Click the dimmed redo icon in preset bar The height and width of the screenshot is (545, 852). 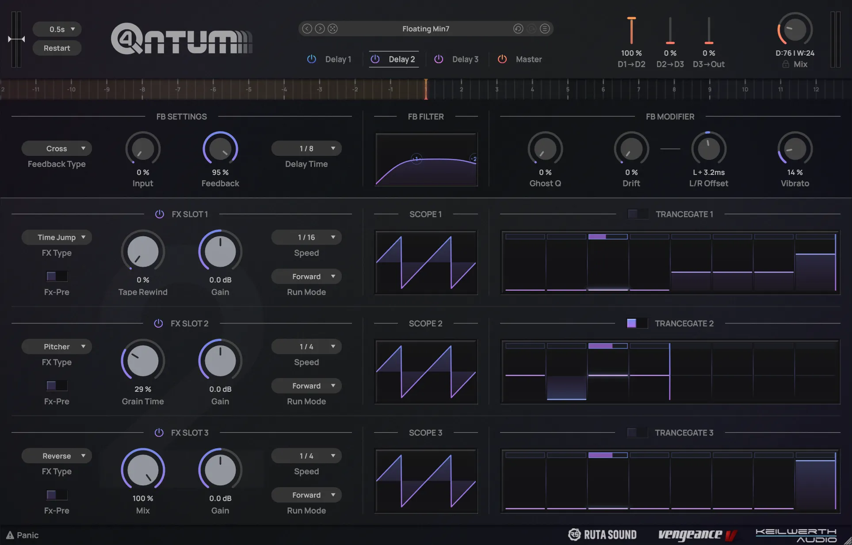coord(531,29)
